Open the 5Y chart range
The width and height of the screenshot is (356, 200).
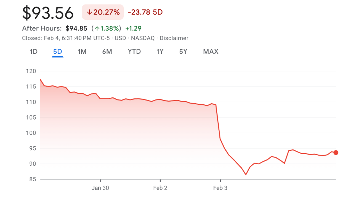[183, 52]
